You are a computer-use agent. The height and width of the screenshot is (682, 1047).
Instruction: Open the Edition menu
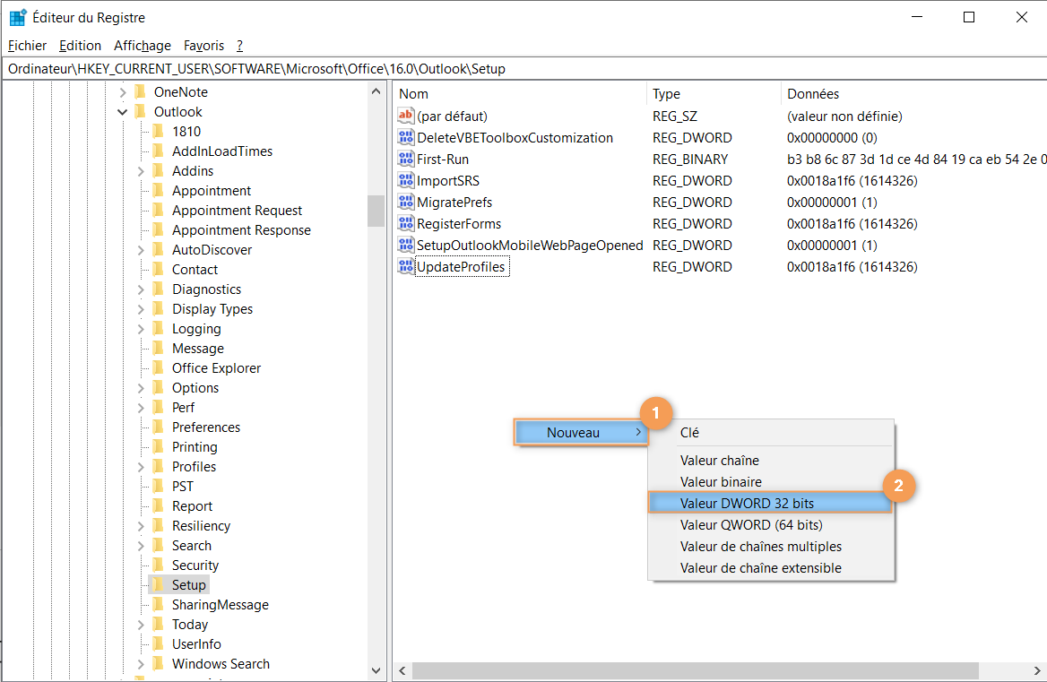click(80, 46)
